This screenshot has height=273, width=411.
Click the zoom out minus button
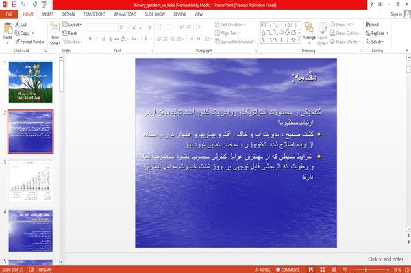point(353,270)
